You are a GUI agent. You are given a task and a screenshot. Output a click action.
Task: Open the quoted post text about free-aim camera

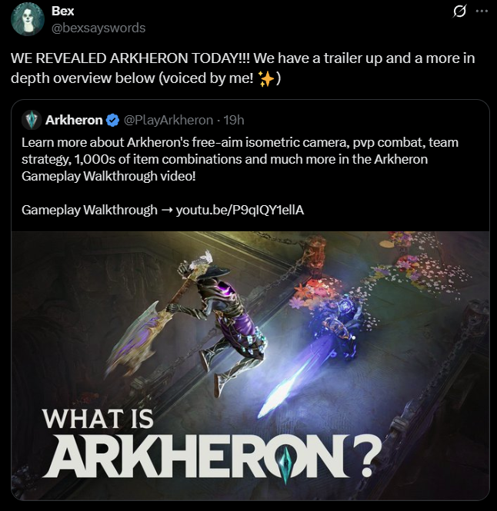240,159
